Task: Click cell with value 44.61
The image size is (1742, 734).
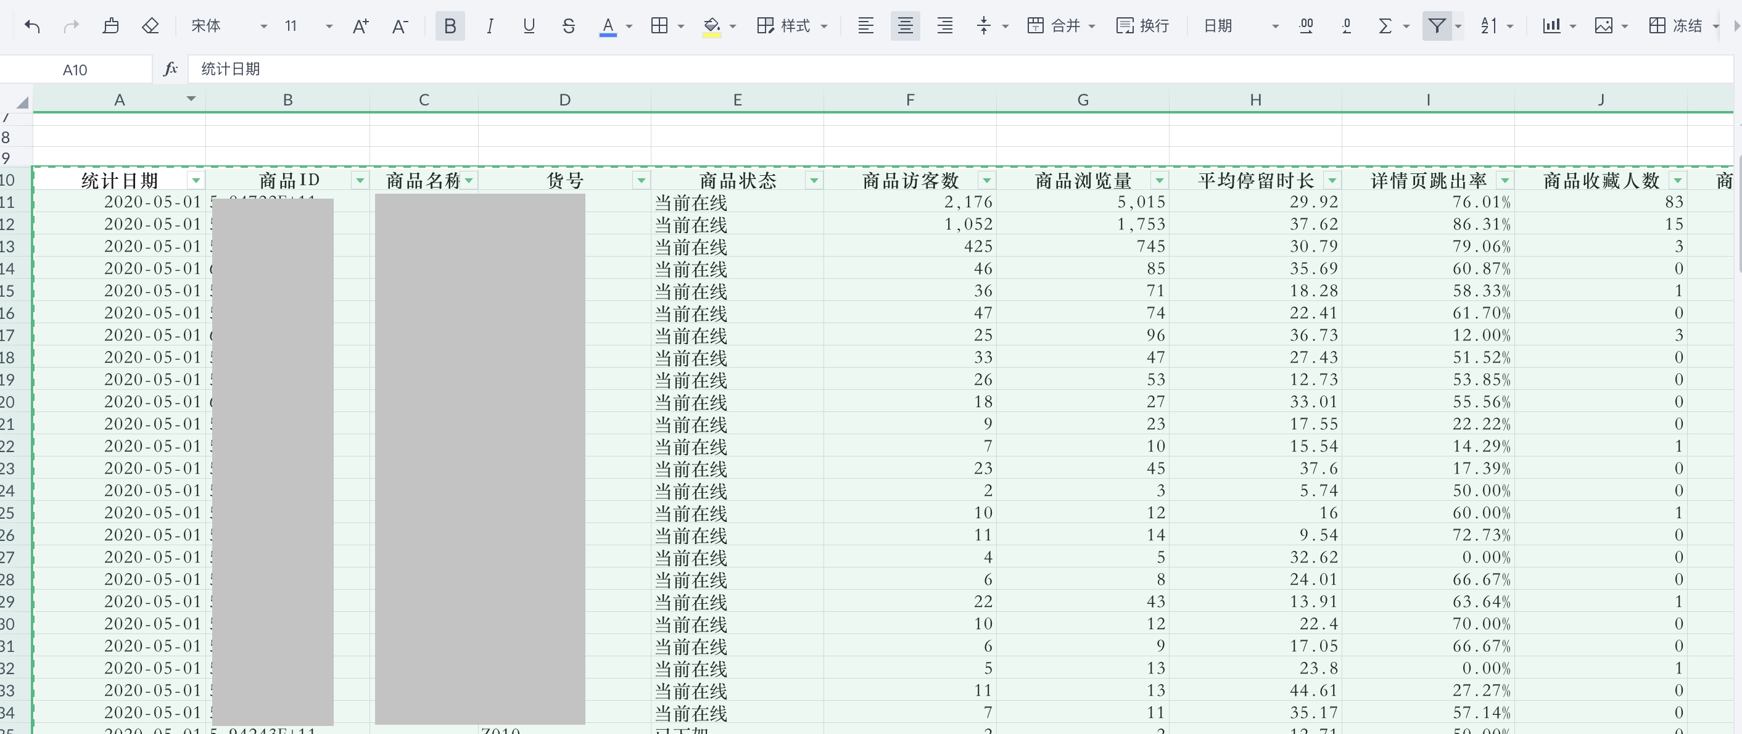Action: [x=1255, y=690]
